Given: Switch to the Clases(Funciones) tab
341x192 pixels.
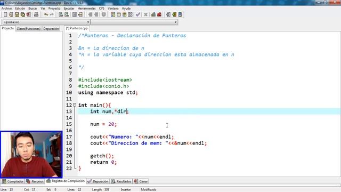Looking at the screenshot, I should [x=28, y=28].
